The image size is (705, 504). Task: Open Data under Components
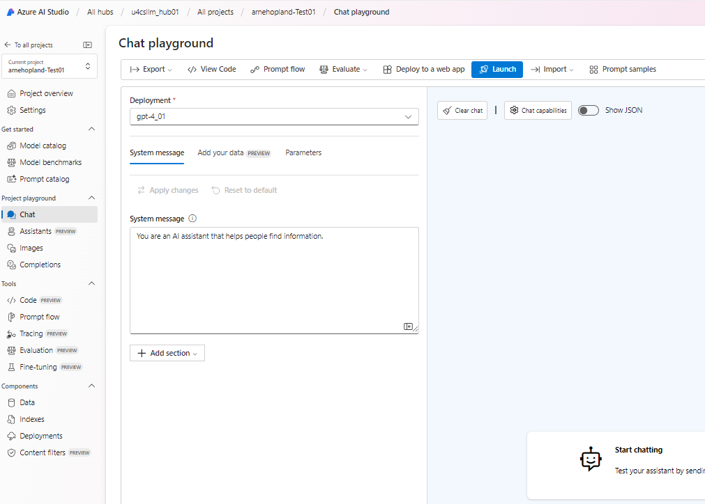point(27,402)
